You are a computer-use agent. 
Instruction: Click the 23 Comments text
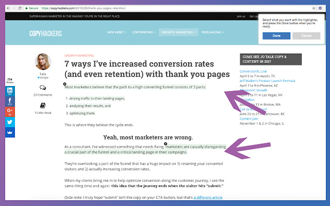[43, 95]
